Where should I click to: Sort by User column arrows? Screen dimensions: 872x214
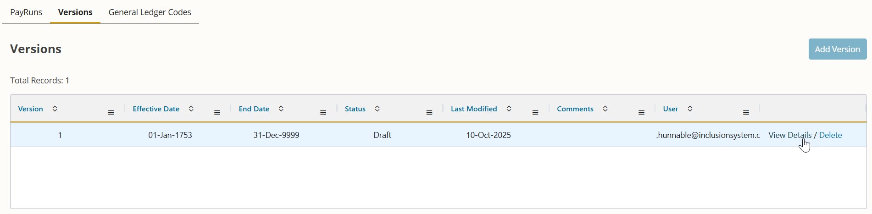(x=690, y=109)
